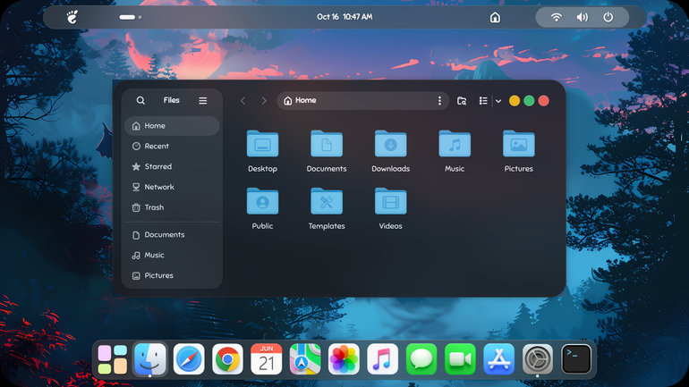Expand the view options dropdown arrow
Image resolution: width=689 pixels, height=387 pixels.
(x=498, y=101)
